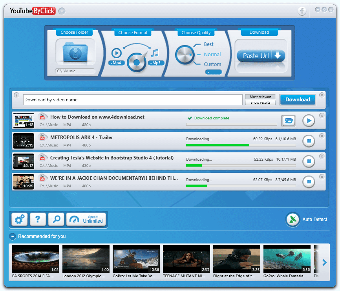Click the 1:18 video thumbnail
The height and width of the screenshot is (291, 340).
24,121
